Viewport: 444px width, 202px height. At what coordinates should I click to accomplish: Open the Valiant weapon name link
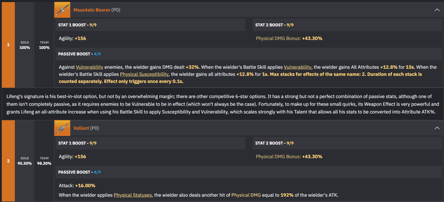[81, 128]
